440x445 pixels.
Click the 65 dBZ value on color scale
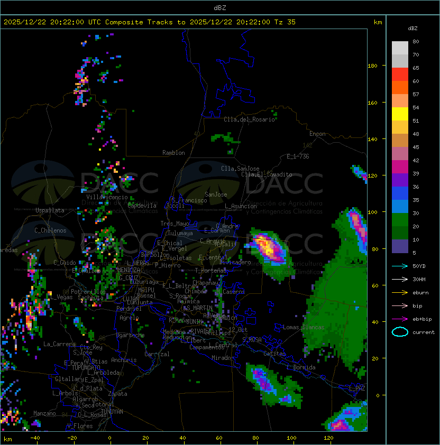click(x=416, y=68)
